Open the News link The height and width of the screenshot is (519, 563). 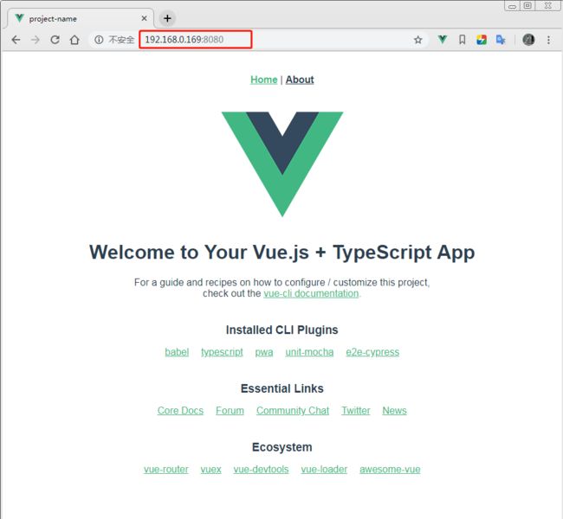click(395, 411)
